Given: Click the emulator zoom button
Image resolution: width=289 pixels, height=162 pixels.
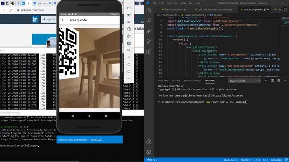Looking at the screenshot, I should pos(129,50).
